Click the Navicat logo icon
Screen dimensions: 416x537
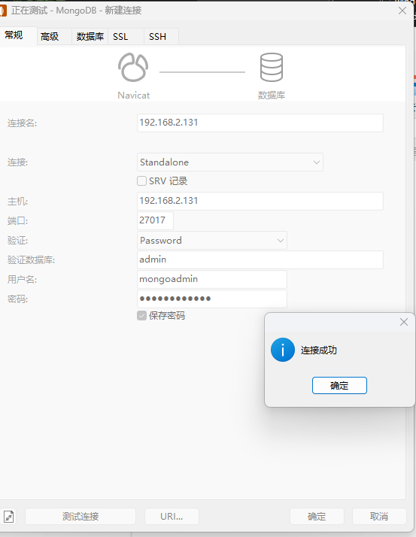point(133,67)
